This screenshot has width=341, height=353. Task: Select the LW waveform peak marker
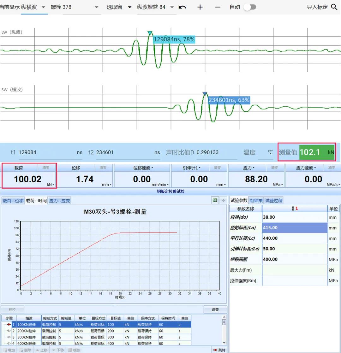(x=150, y=33)
